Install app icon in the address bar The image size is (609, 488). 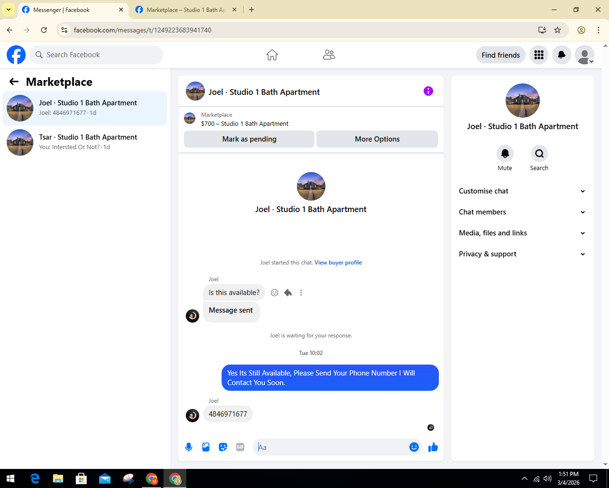click(x=542, y=30)
